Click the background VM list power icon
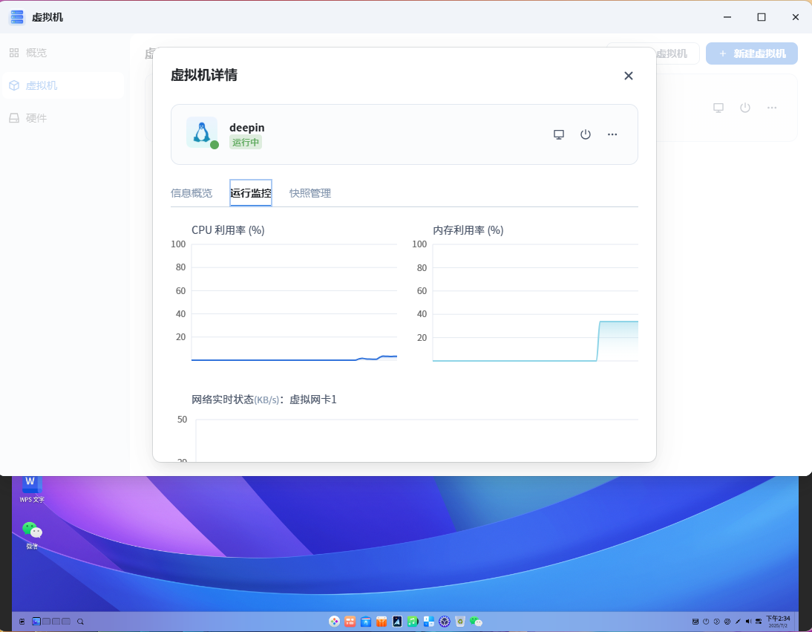Image resolution: width=812 pixels, height=632 pixels. (x=745, y=108)
